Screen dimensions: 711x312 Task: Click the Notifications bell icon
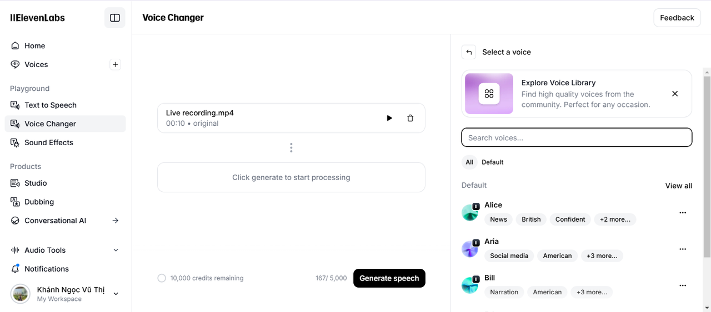(15, 269)
